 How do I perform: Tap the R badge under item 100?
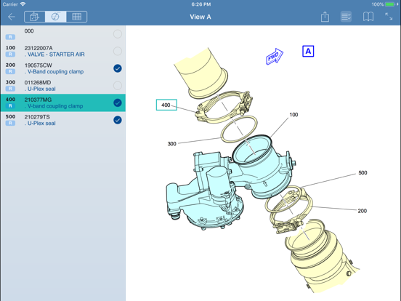[10, 55]
